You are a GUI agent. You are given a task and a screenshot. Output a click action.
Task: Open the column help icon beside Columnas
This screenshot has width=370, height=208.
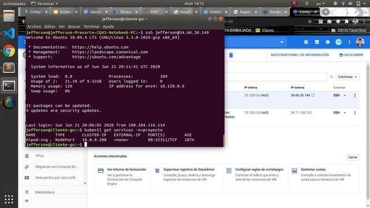point(331,77)
